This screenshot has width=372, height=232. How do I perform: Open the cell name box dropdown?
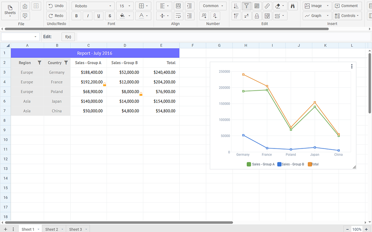(x=35, y=37)
